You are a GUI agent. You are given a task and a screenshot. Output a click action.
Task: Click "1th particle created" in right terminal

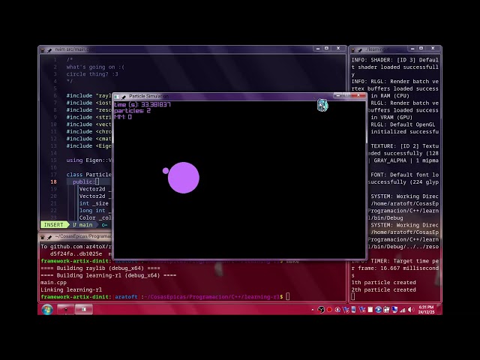383,283
